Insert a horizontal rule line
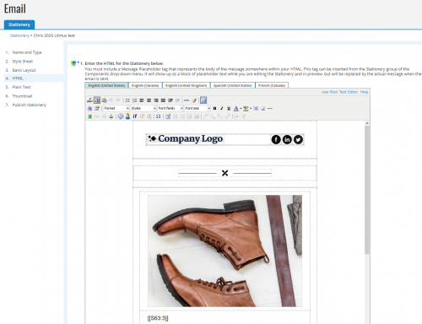 coord(270,108)
